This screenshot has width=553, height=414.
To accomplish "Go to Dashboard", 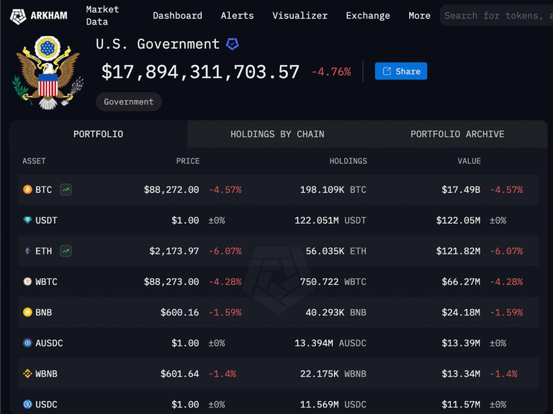I will click(x=177, y=16).
